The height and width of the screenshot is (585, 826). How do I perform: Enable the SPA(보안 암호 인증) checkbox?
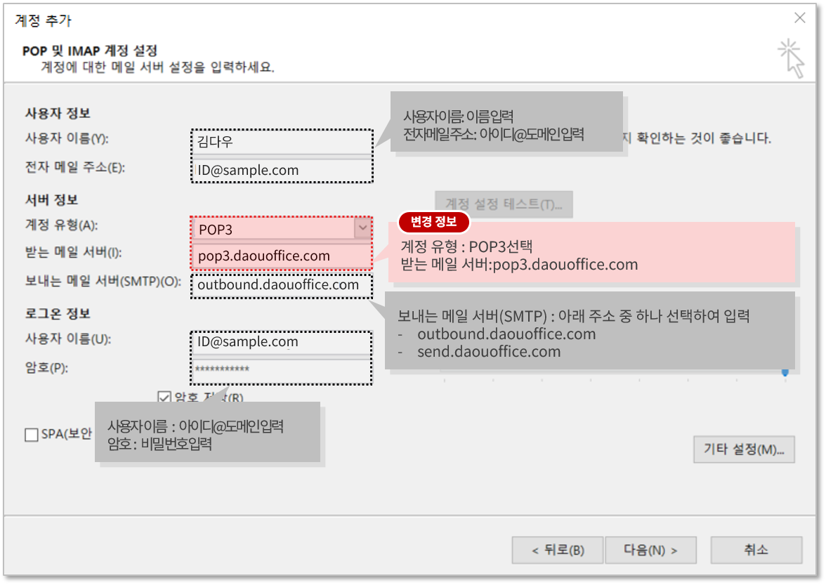32,434
